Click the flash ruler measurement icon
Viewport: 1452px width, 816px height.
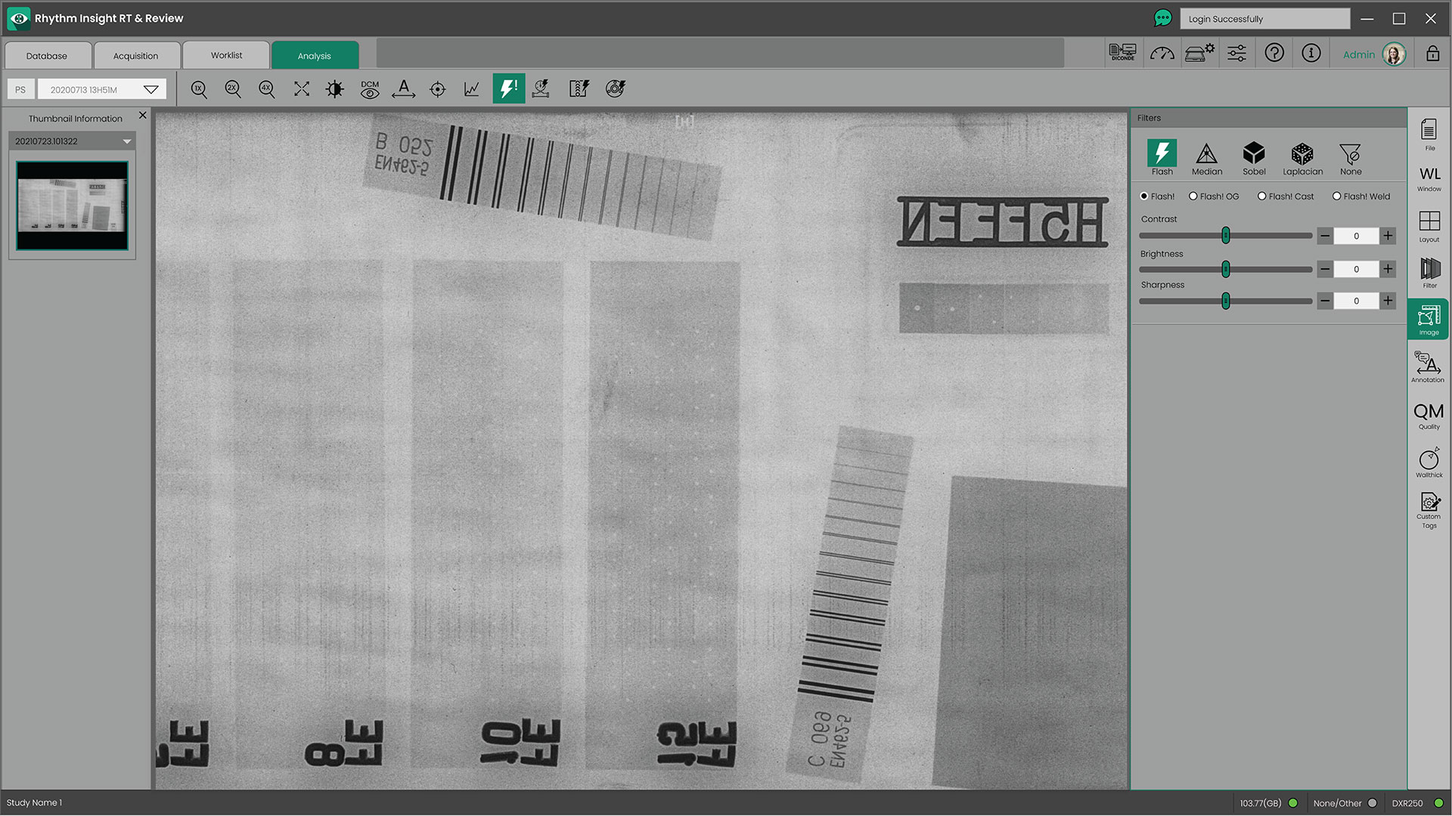(x=579, y=89)
